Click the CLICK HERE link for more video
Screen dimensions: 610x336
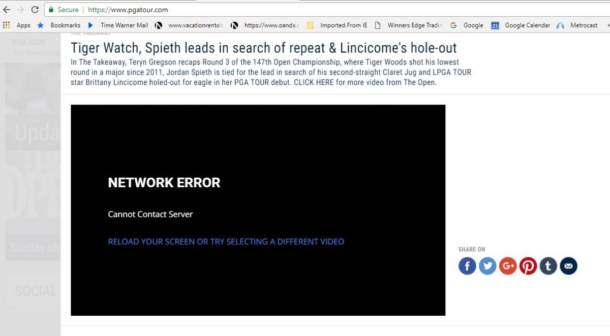(x=314, y=82)
